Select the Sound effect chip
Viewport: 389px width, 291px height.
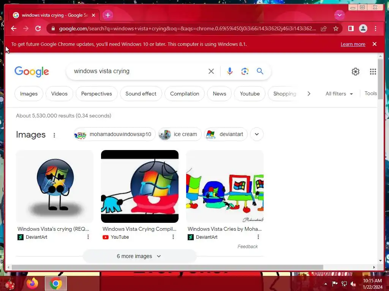141,94
